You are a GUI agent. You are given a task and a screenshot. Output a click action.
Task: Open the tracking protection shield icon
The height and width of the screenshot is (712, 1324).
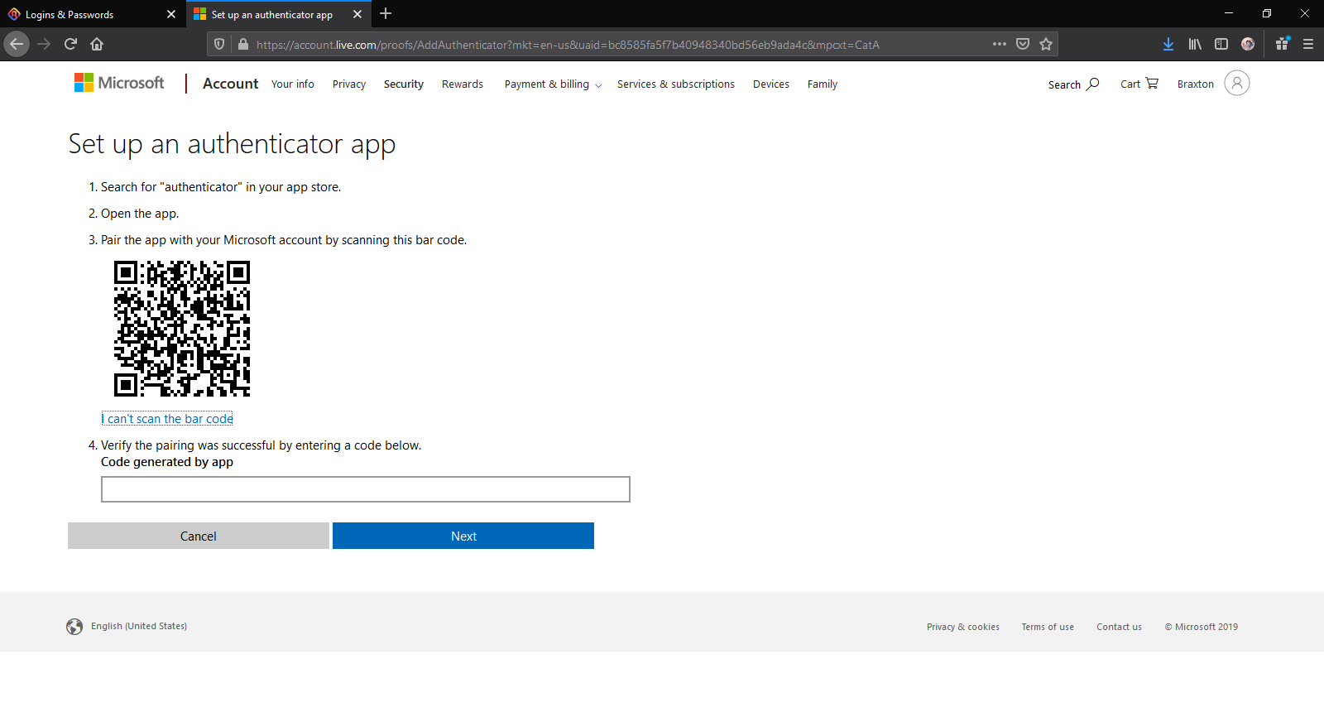point(219,44)
